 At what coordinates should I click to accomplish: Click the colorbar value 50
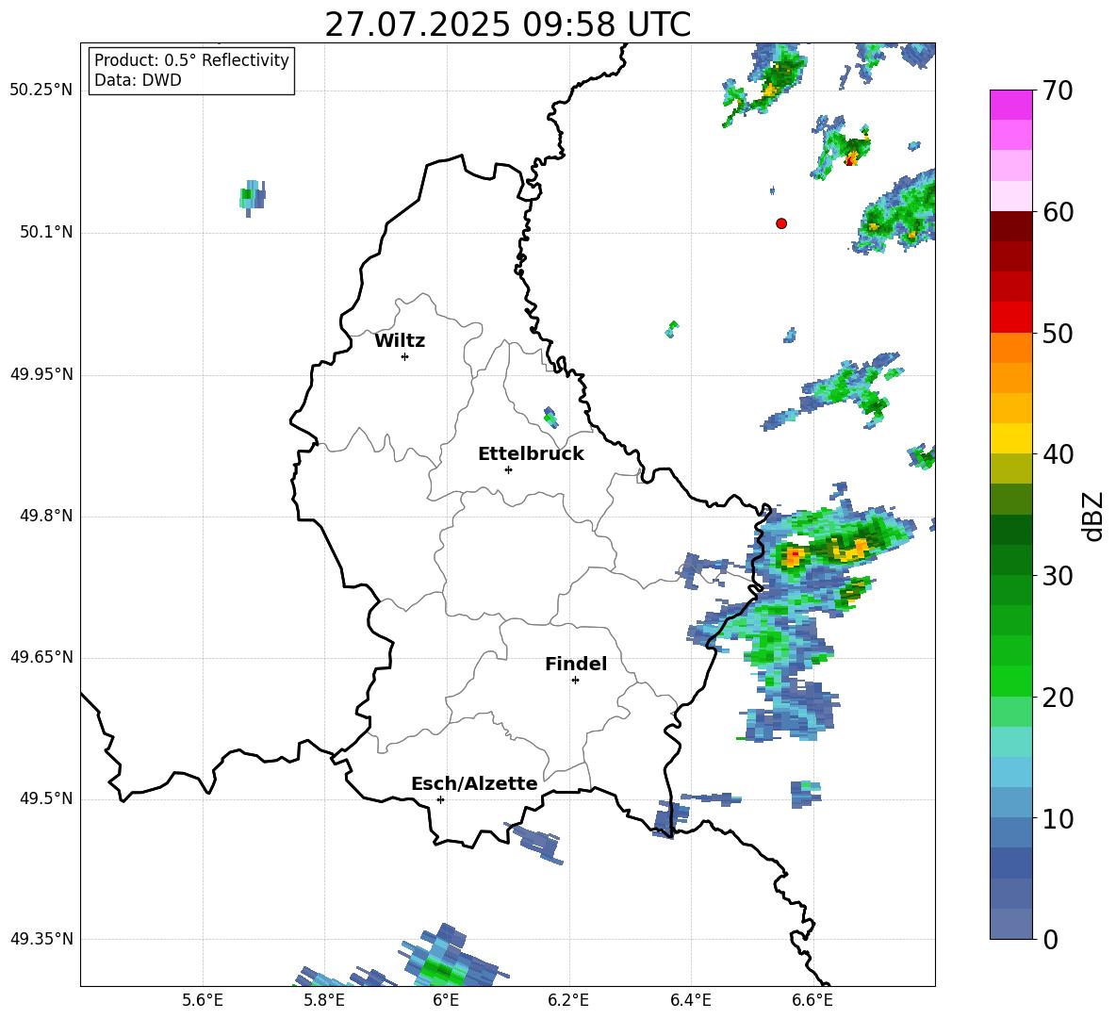(1058, 334)
